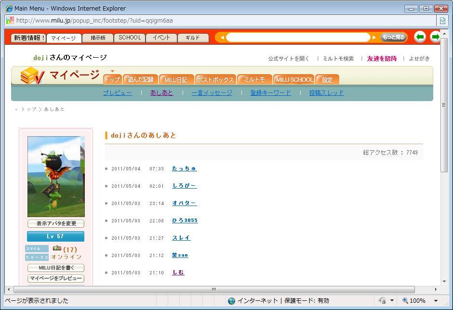The image size is (453, 310).
Task: Click the green back arrow icon
Action: coord(420,37)
